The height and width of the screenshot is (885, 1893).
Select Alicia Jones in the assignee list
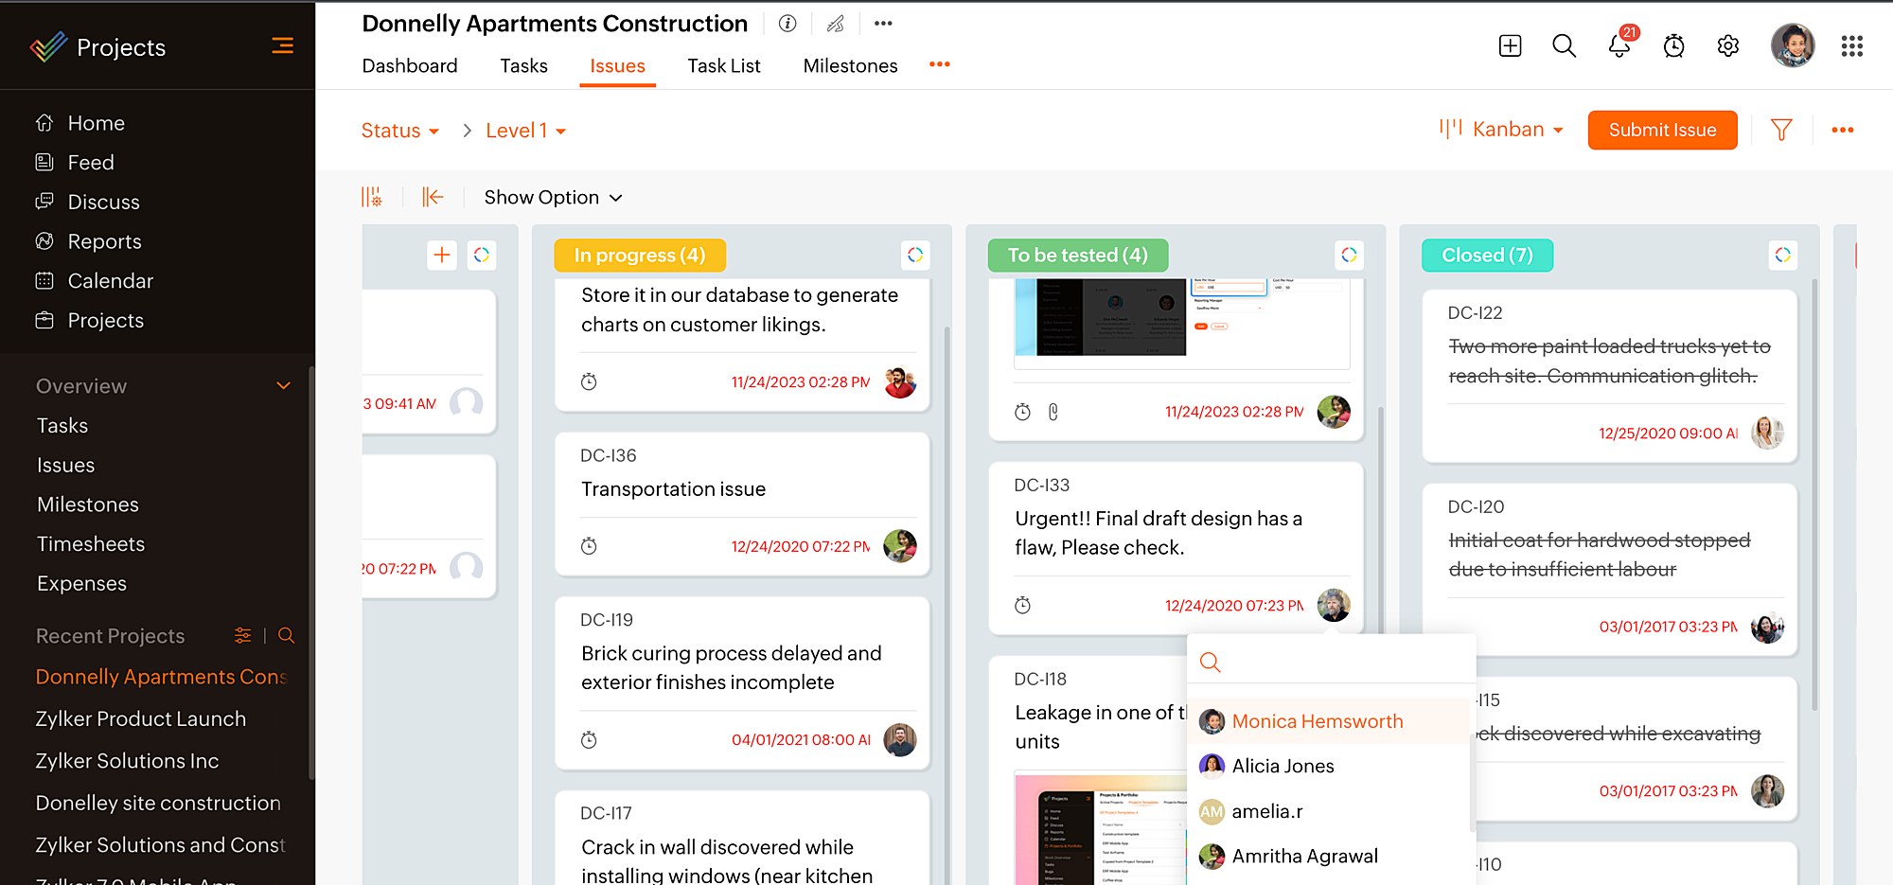pyautogui.click(x=1328, y=766)
